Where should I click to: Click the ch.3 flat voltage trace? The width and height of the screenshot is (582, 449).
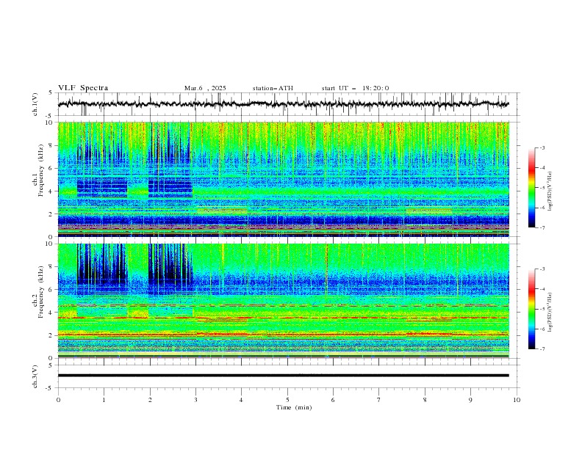pyautogui.click(x=284, y=376)
